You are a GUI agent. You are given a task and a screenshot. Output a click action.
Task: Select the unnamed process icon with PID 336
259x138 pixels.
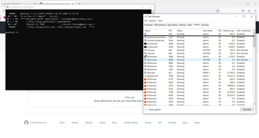(145, 34)
